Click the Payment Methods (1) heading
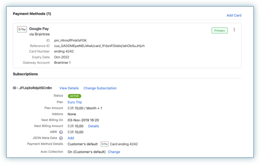 click(x=32, y=14)
